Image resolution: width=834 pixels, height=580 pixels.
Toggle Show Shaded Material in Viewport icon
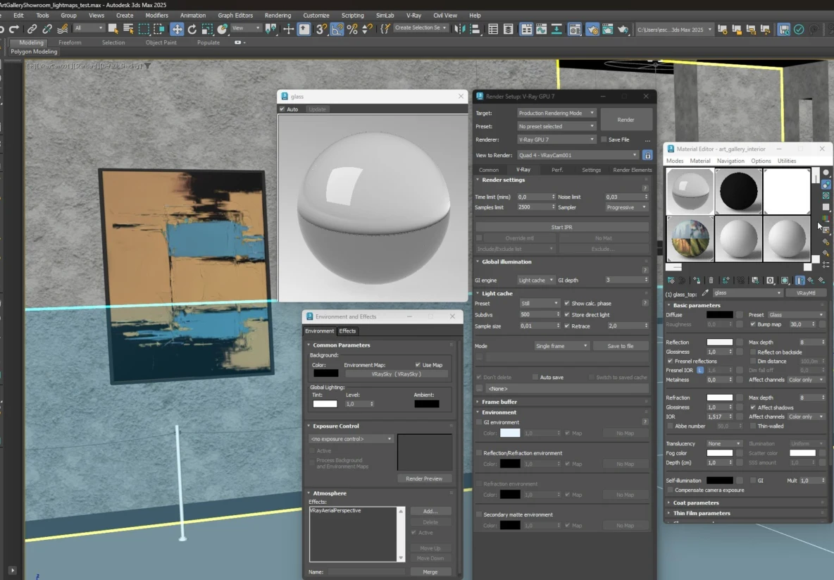click(x=783, y=280)
